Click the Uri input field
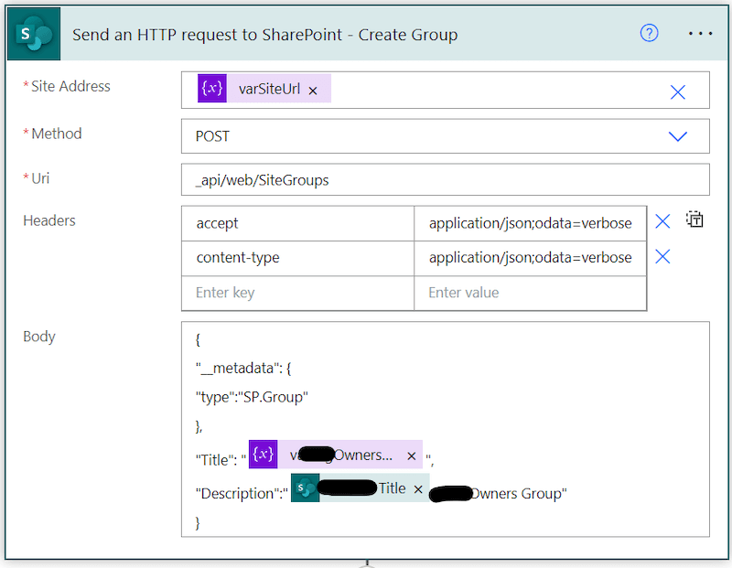732x568 pixels. (446, 179)
